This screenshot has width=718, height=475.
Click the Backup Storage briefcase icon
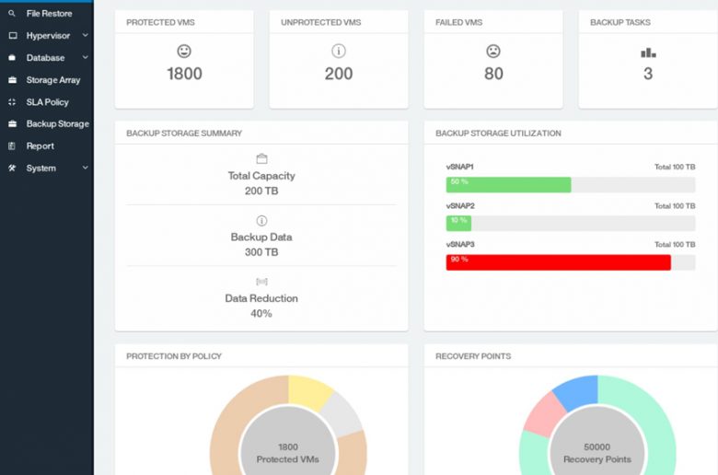[x=12, y=123]
